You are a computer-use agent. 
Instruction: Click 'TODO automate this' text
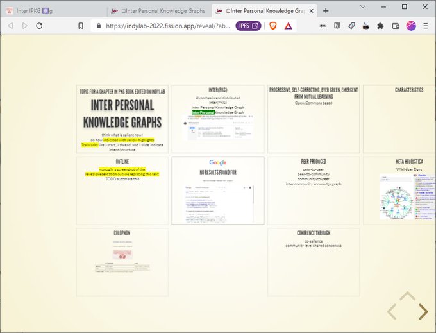coord(122,179)
